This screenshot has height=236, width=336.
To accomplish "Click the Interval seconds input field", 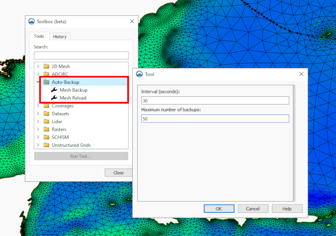I will click(215, 100).
